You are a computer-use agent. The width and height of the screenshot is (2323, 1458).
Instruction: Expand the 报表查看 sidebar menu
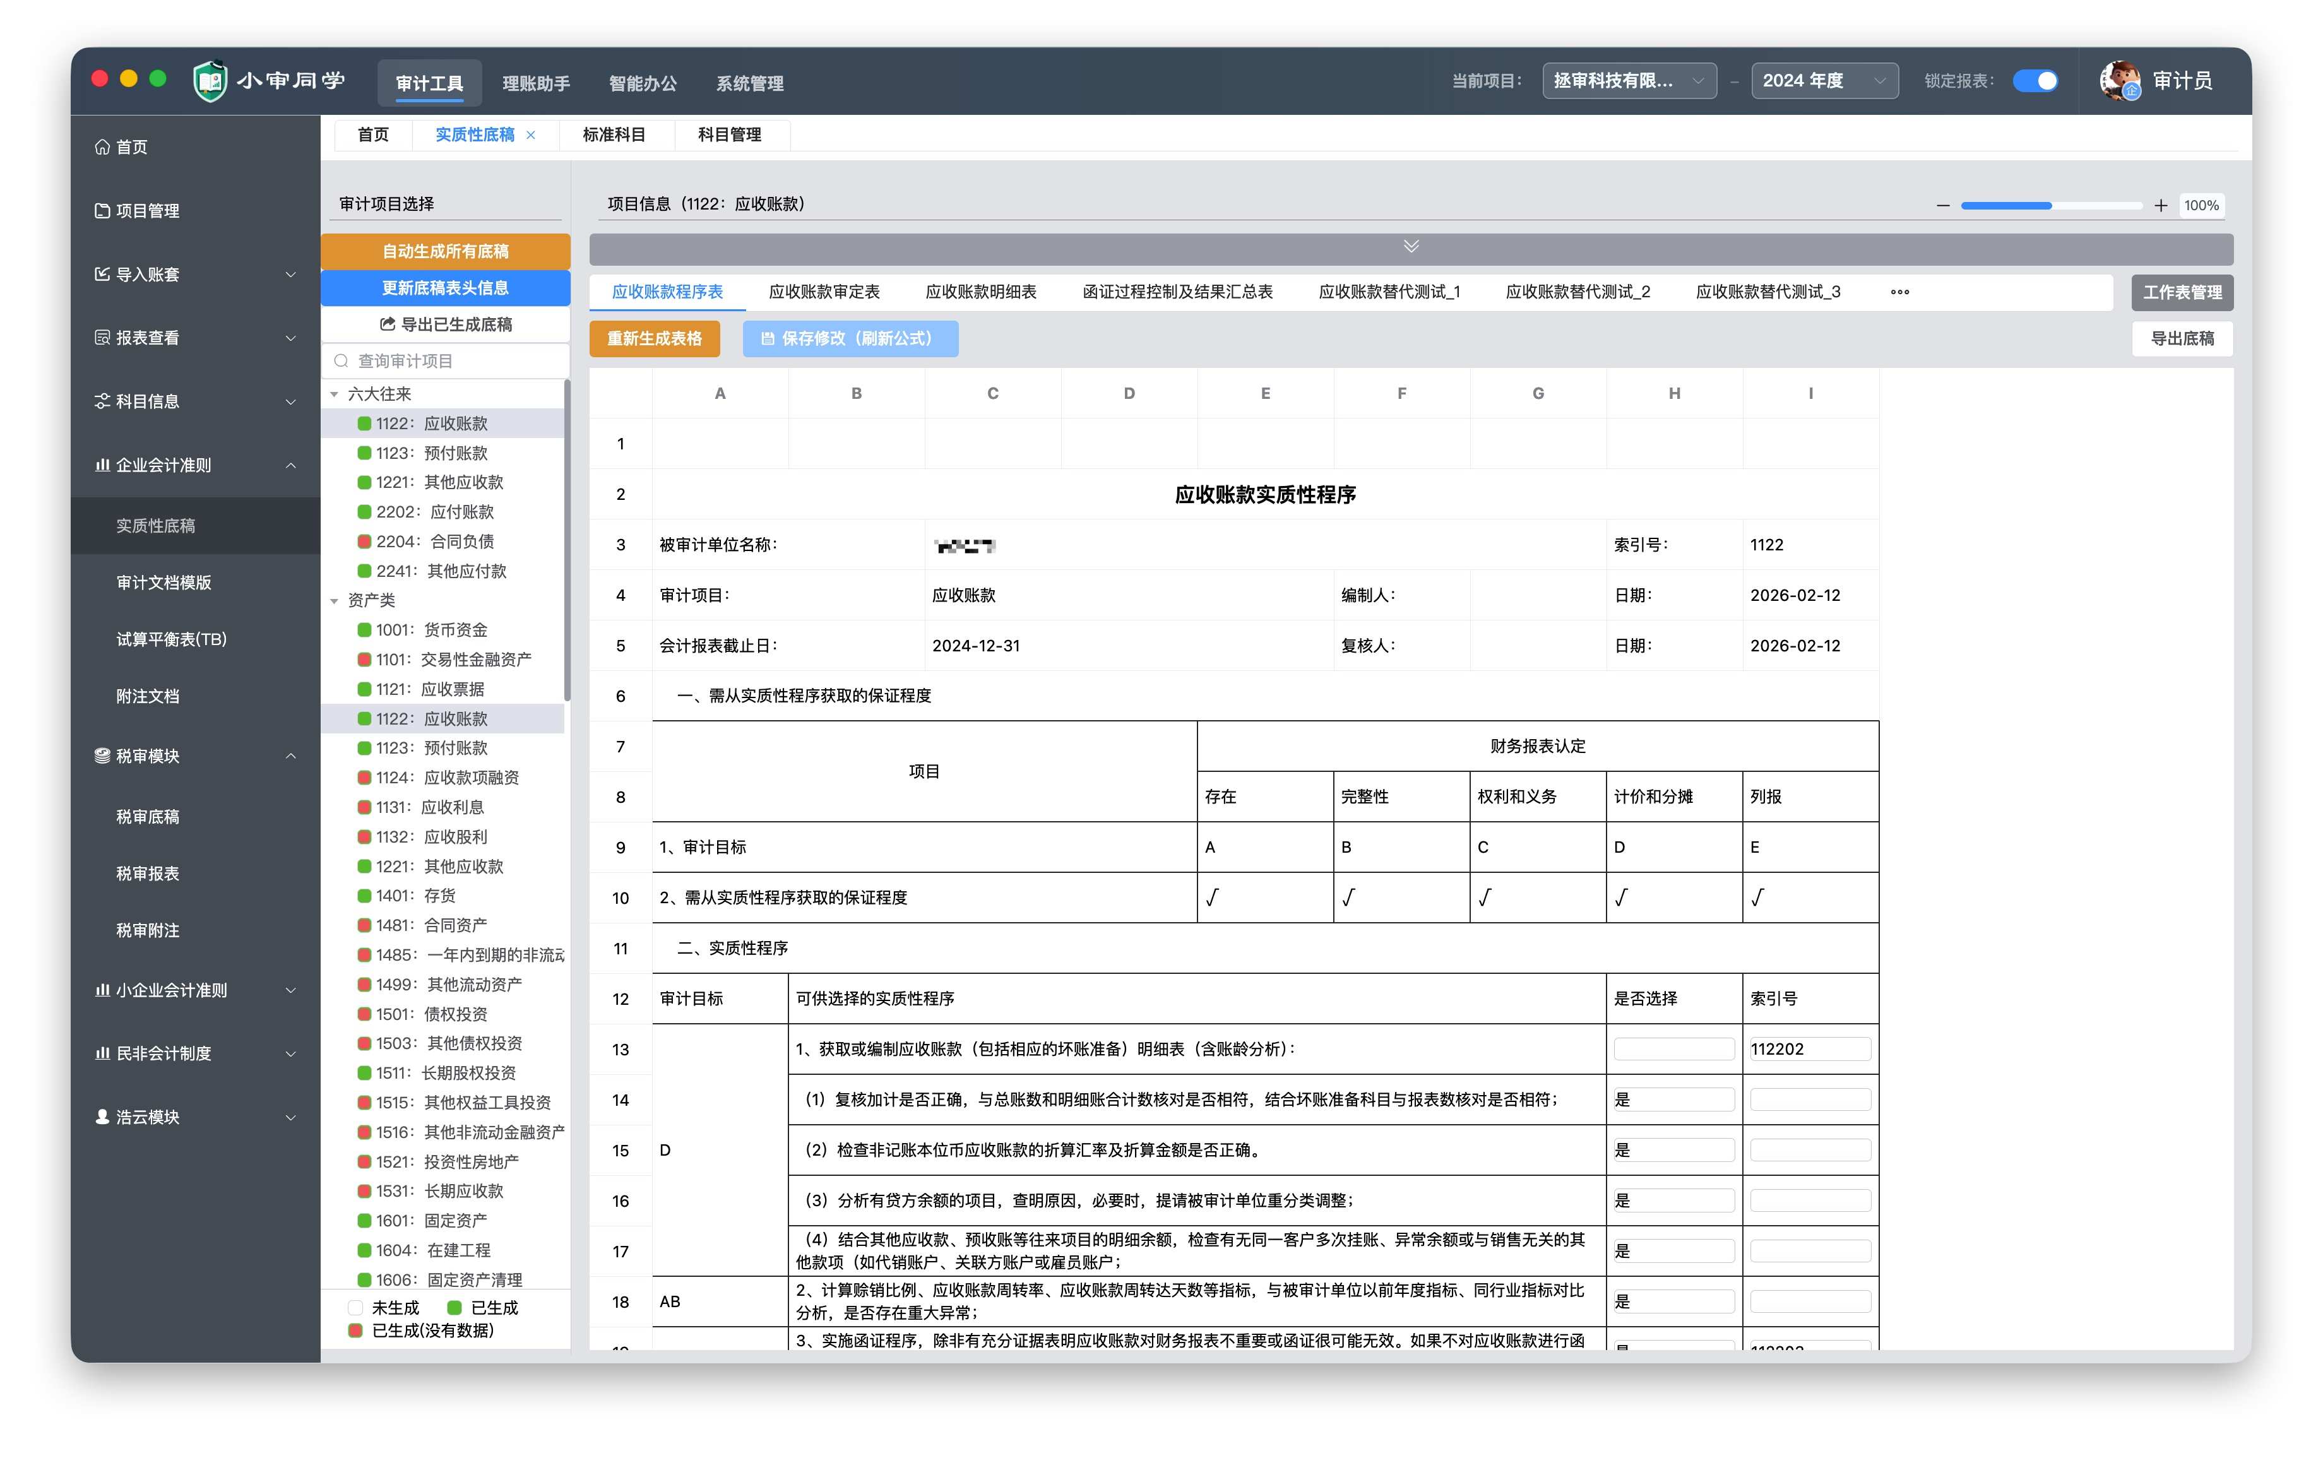(290, 338)
